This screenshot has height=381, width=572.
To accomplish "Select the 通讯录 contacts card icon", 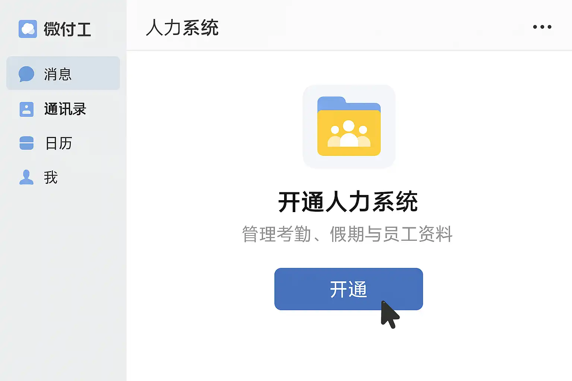I will click(26, 109).
